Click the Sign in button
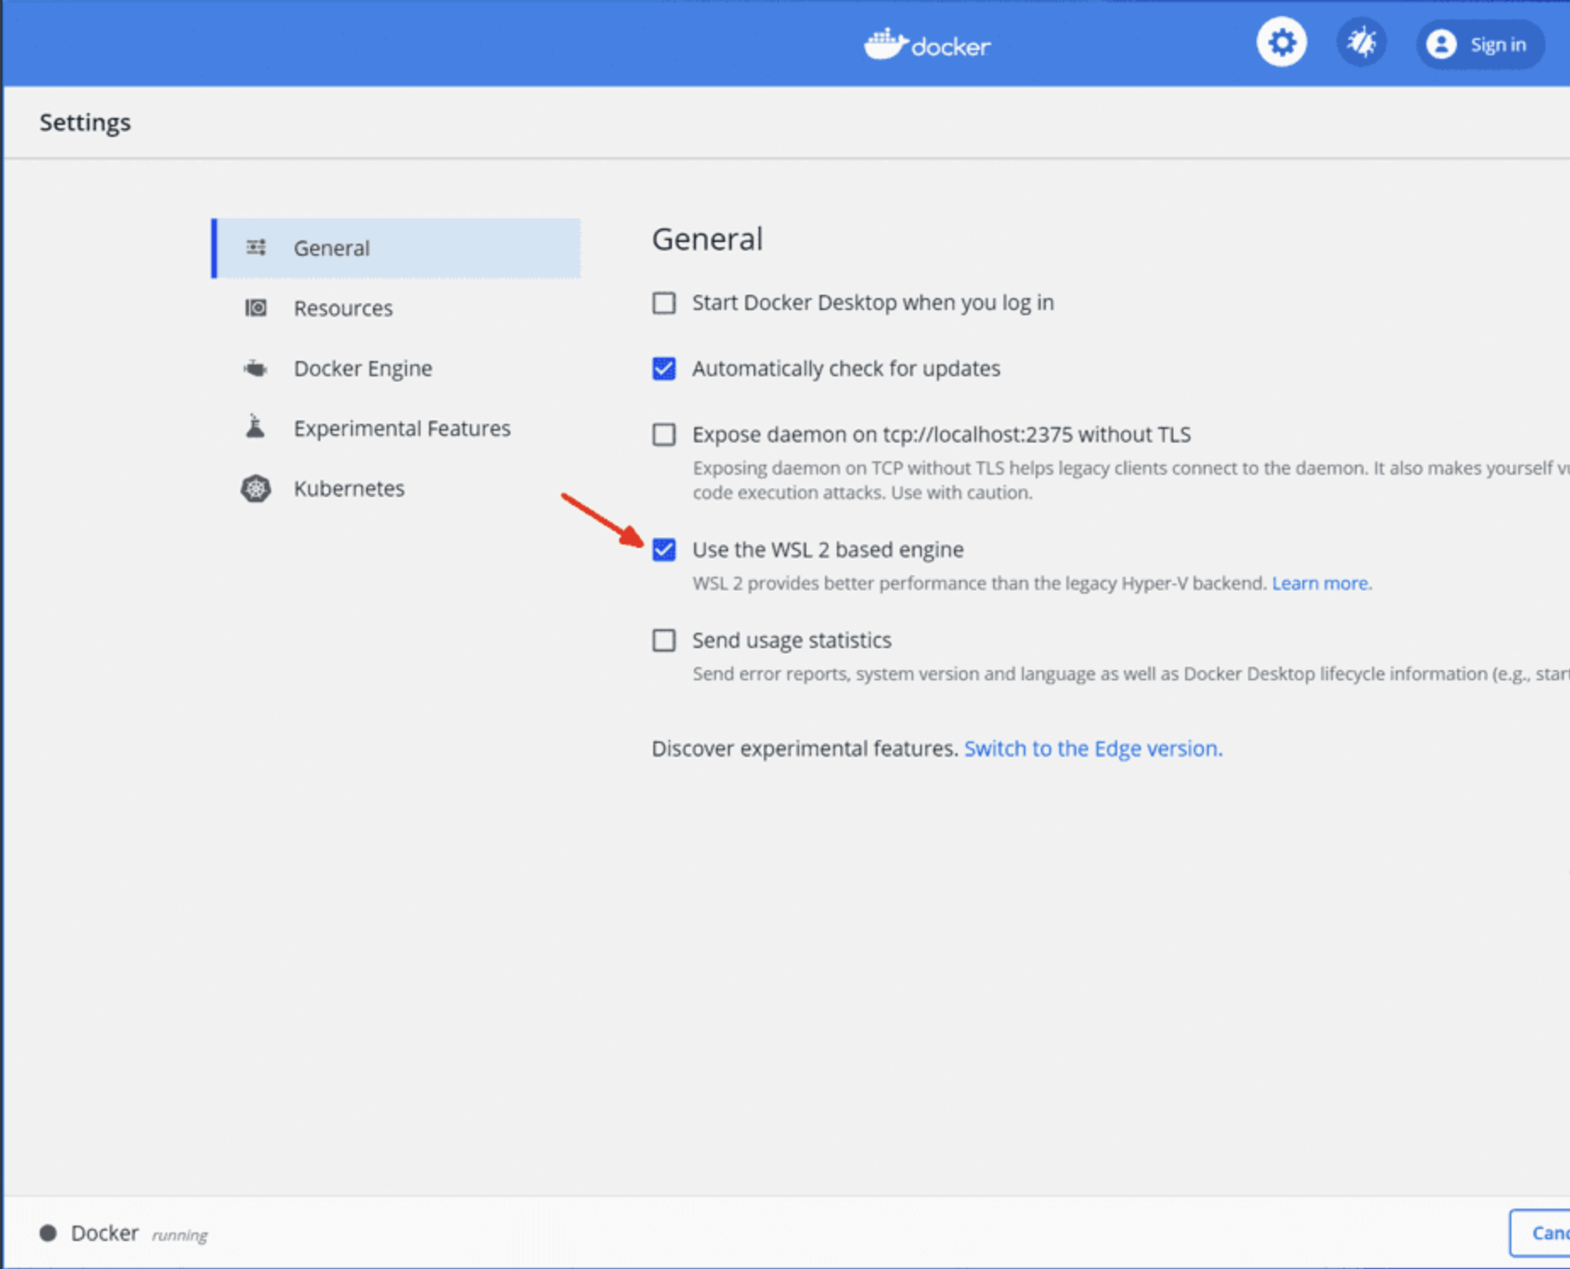The image size is (1570, 1269). (x=1479, y=44)
